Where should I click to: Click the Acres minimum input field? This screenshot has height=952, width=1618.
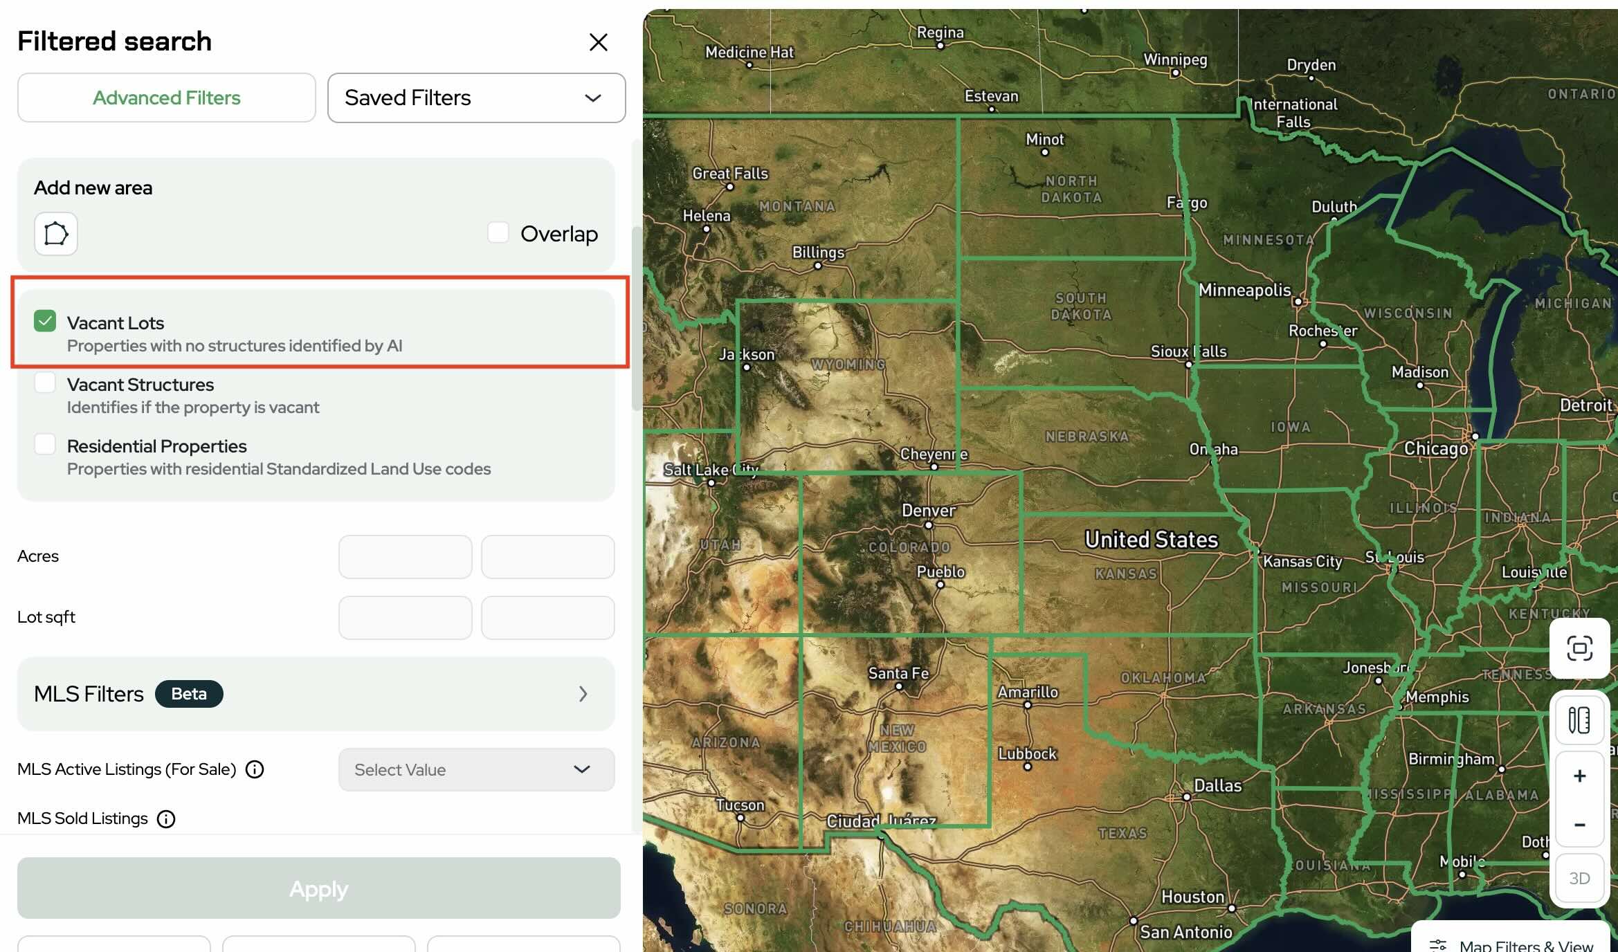[x=406, y=556]
